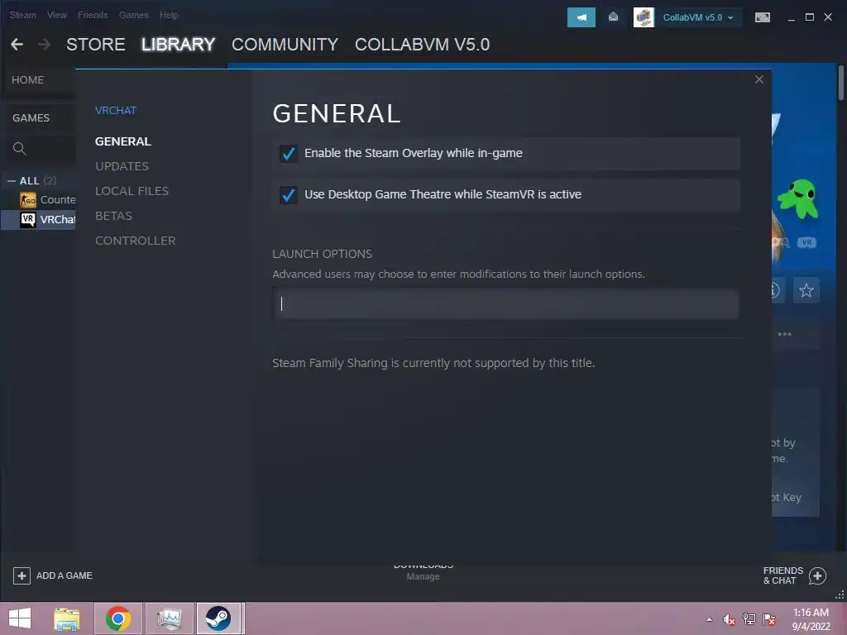Click the Friends & Chat plus icon
Screen dimensions: 847x635
817,576
